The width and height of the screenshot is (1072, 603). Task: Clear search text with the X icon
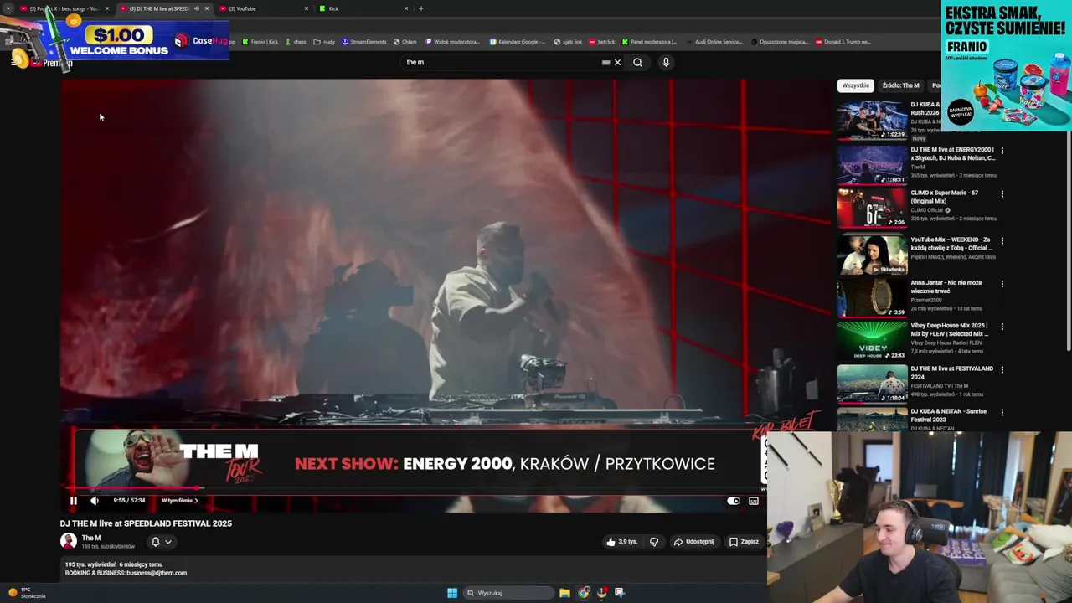pyautogui.click(x=618, y=62)
